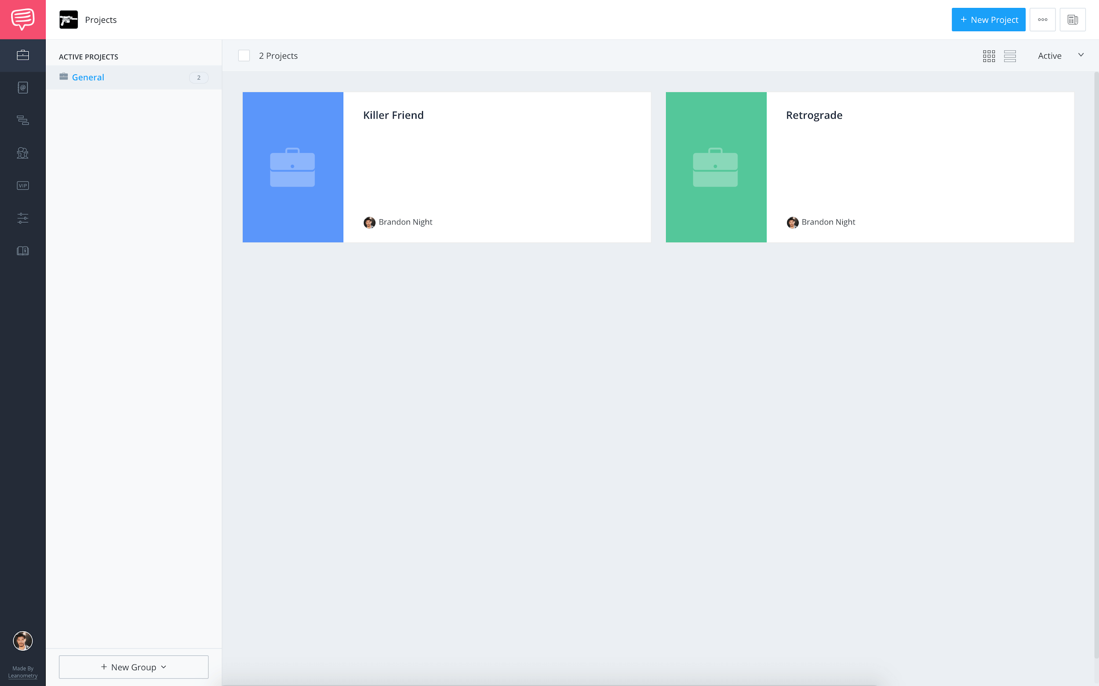
Task: Click the Add New Group button
Action: [x=133, y=667]
